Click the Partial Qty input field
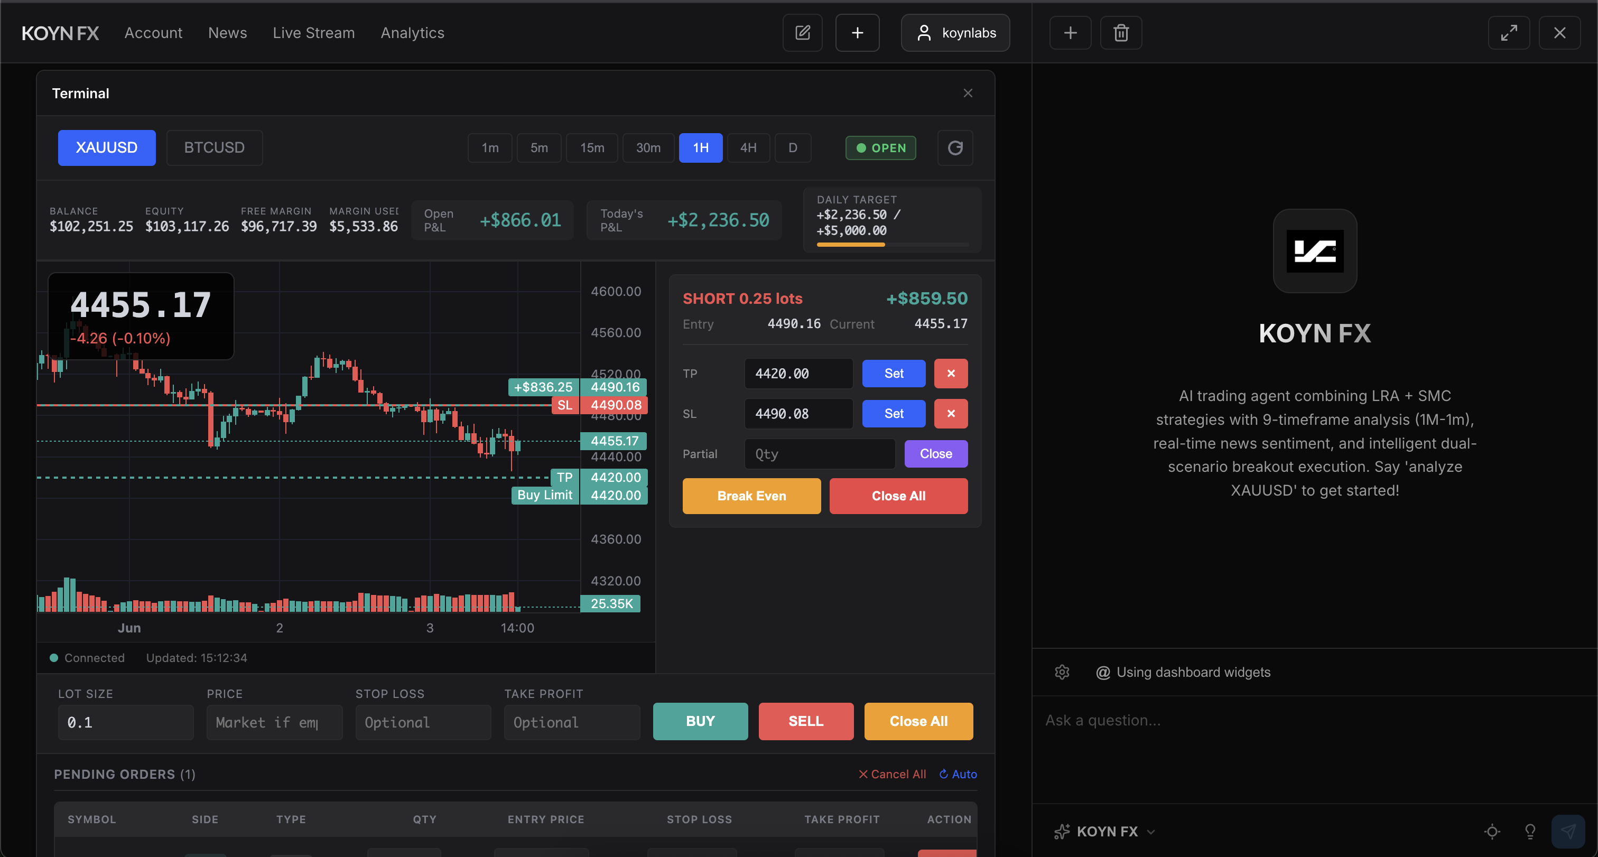 click(820, 454)
